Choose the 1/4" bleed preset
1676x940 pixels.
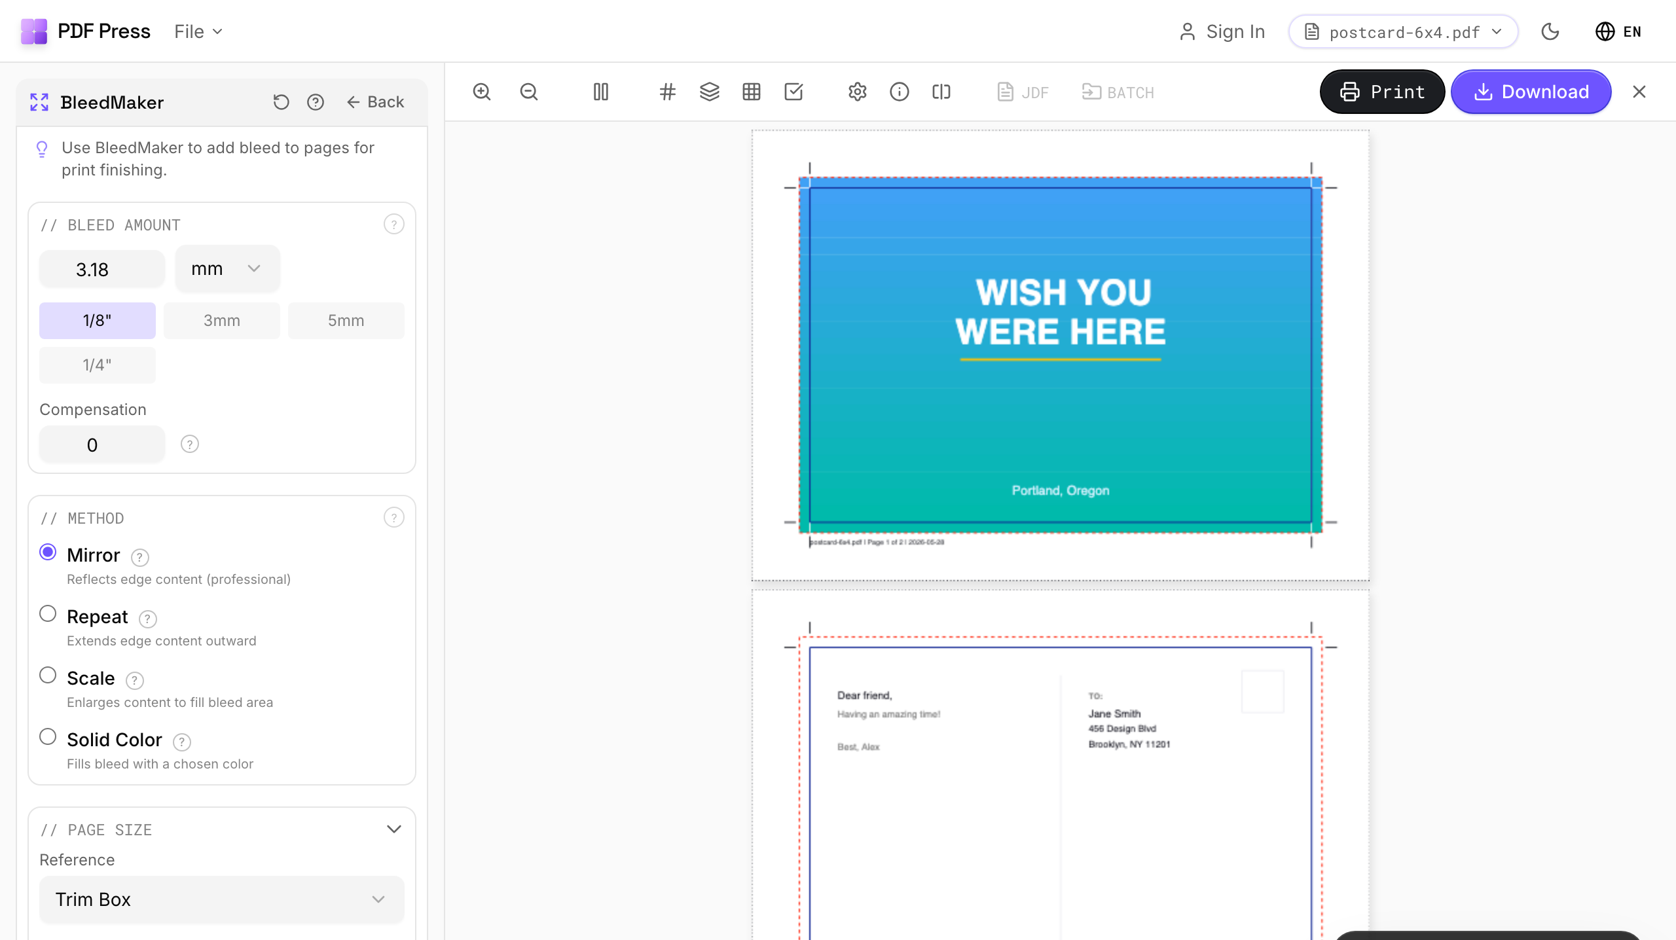[x=98, y=365]
